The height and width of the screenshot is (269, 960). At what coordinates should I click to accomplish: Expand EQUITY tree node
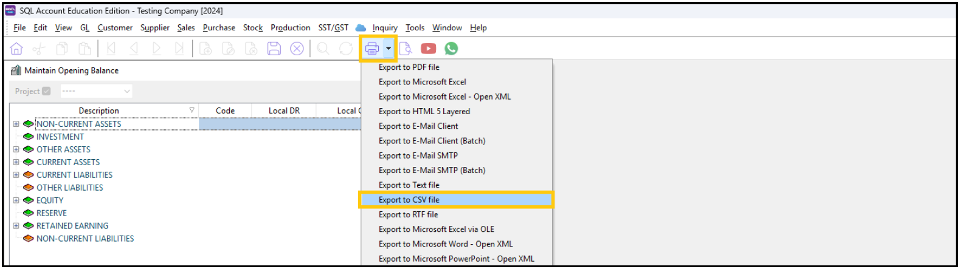point(16,200)
